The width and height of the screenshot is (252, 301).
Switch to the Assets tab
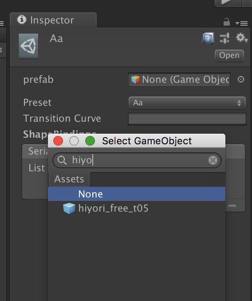point(69,179)
